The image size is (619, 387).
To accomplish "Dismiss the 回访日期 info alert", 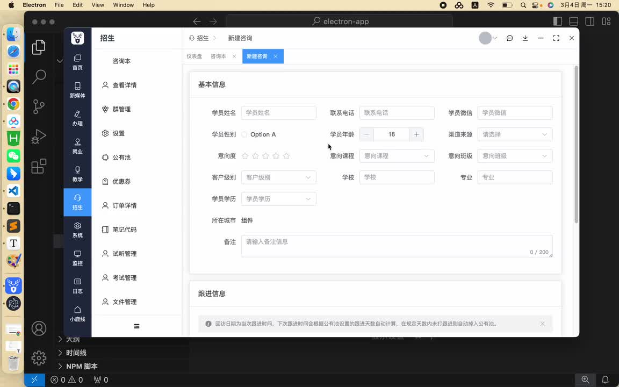I will tap(542, 324).
